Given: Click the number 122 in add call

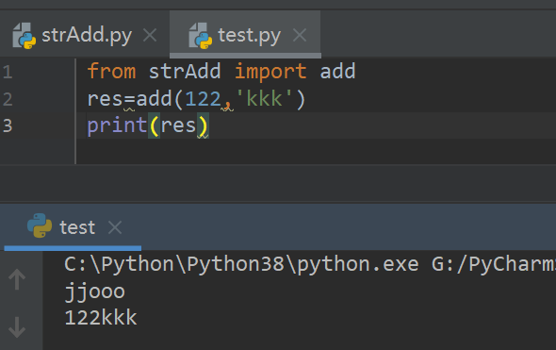Looking at the screenshot, I should click(203, 99).
